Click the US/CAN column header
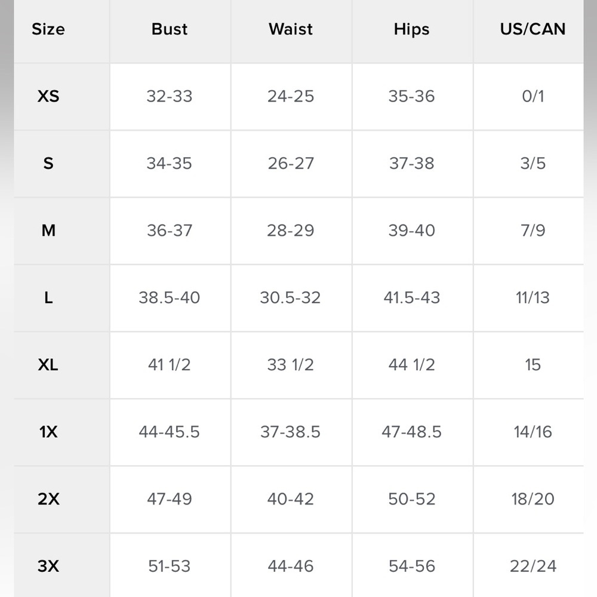The width and height of the screenshot is (597, 597). (x=533, y=29)
